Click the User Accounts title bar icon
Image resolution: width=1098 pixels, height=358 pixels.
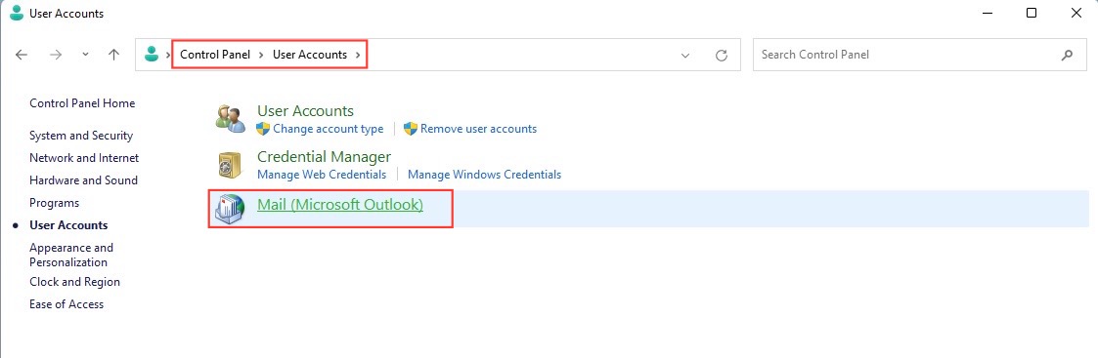pos(16,13)
